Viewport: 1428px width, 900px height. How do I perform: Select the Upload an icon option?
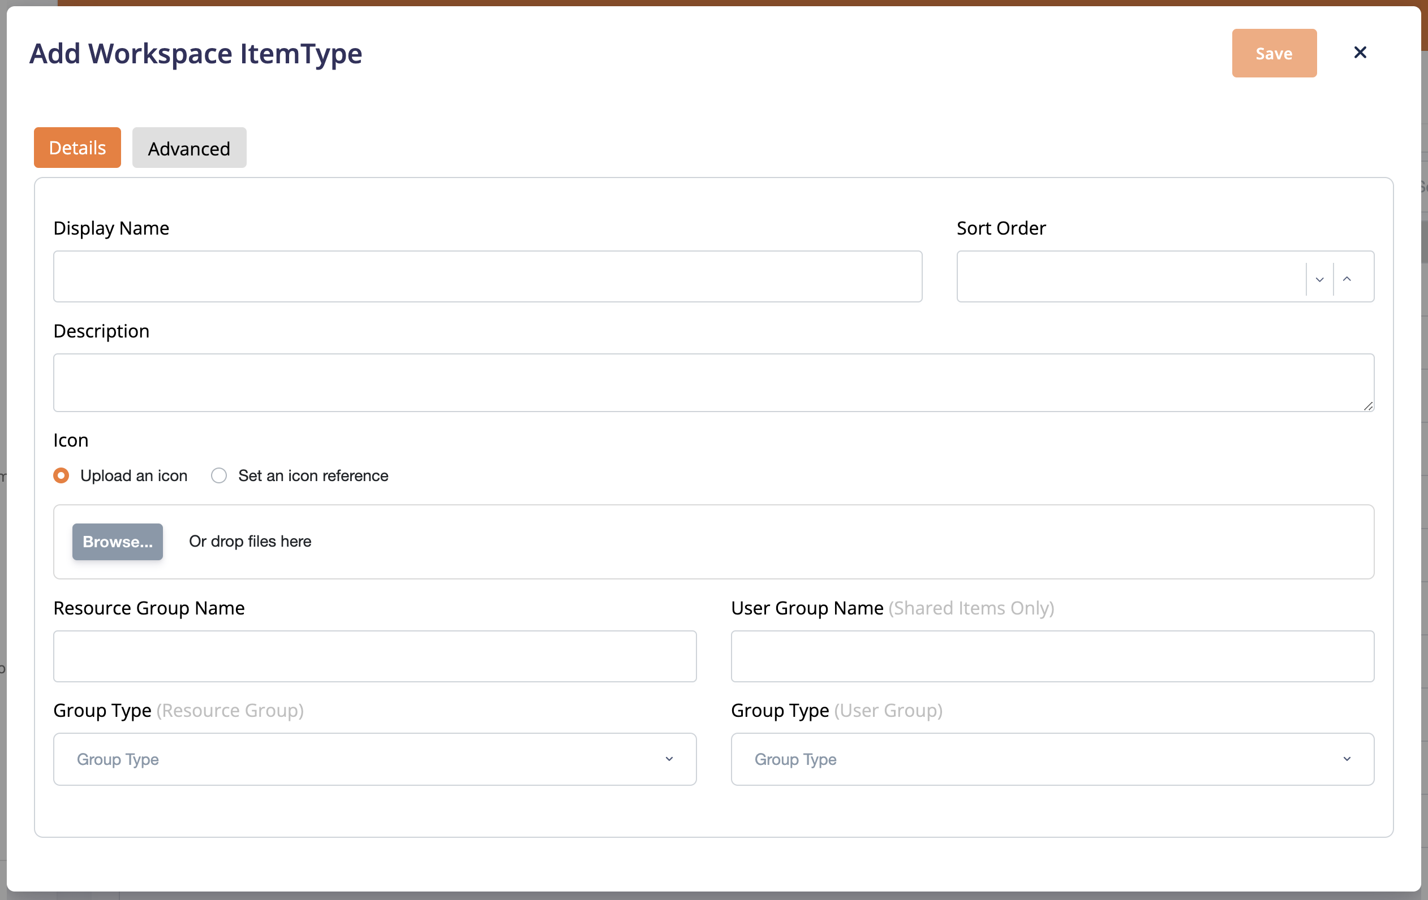point(61,475)
